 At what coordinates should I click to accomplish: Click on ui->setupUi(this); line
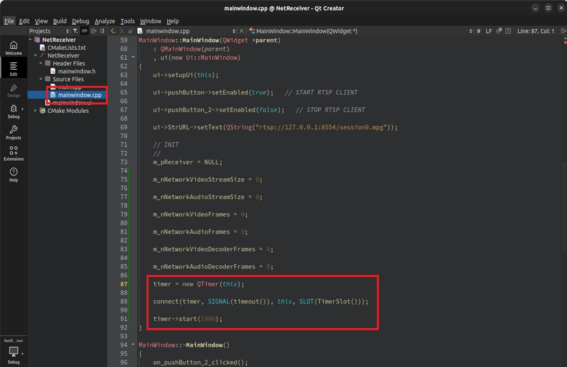tap(185, 75)
